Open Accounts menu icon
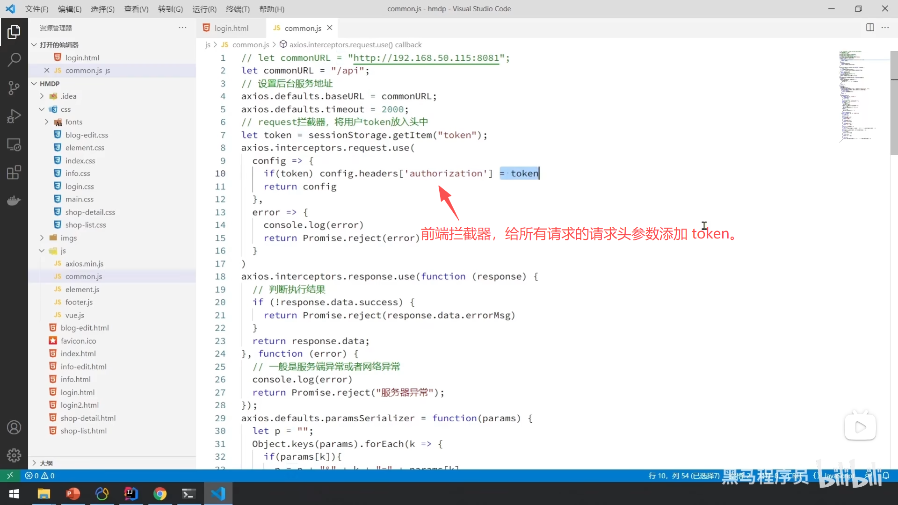This screenshot has height=505, width=898. 14,427
